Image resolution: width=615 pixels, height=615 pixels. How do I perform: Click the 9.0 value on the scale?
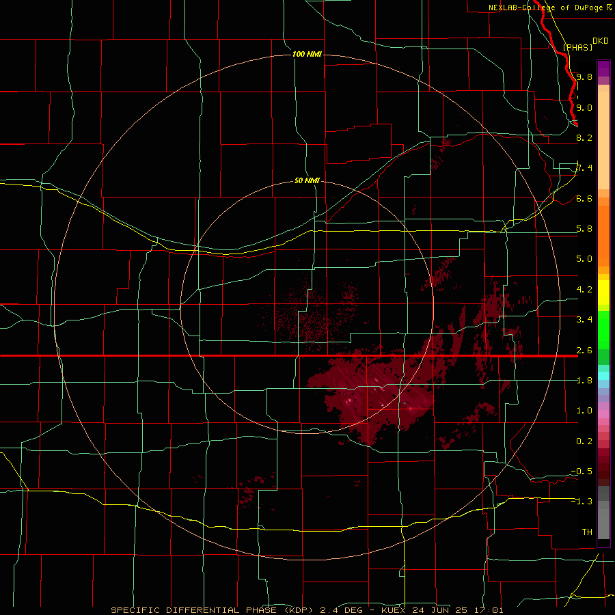tap(584, 107)
